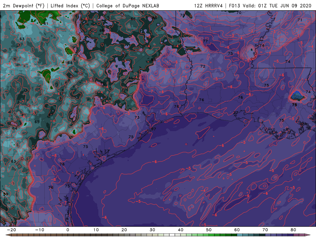Click the dewpoint value 72 on the map
316x237 pixels.
203,66
